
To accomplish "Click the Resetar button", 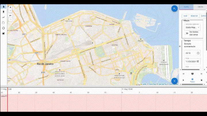I will 194,16.
